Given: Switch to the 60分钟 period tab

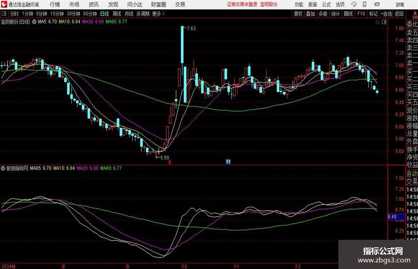Looking at the screenshot, I should click(90, 14).
